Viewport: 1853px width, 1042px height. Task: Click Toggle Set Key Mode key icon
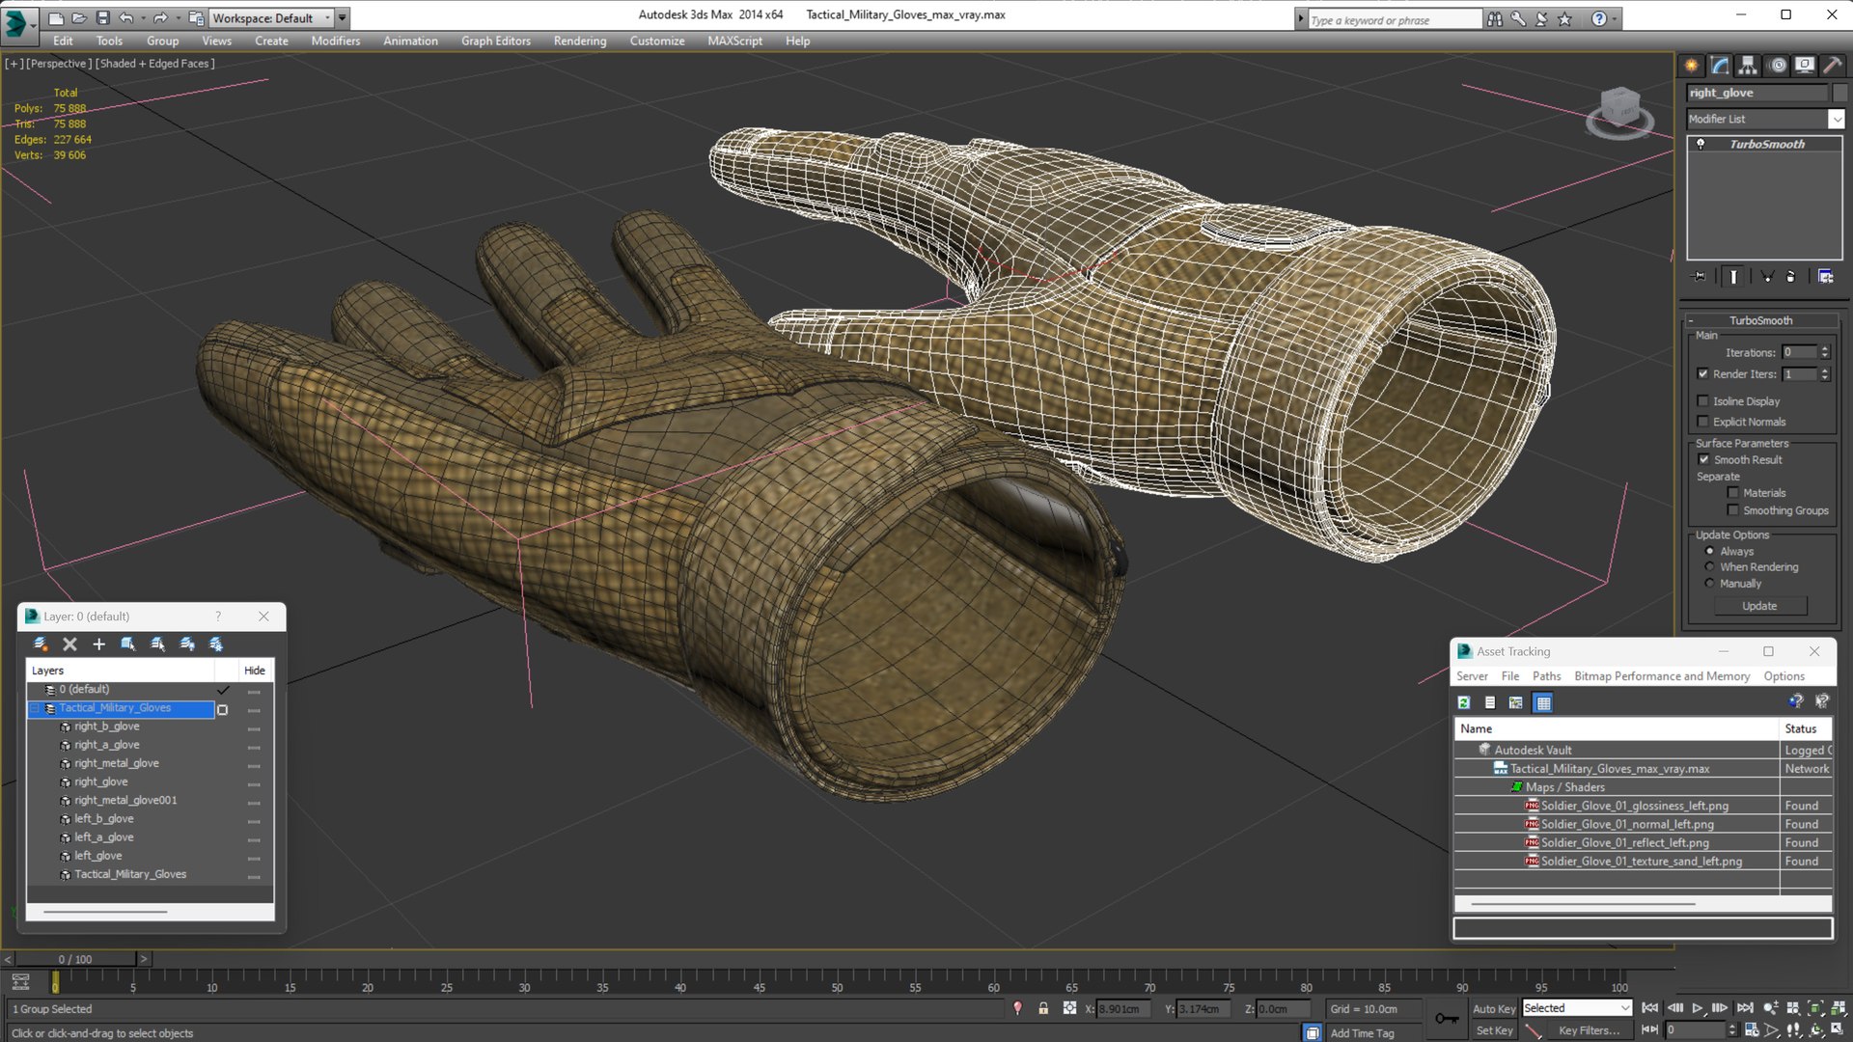1446,1019
